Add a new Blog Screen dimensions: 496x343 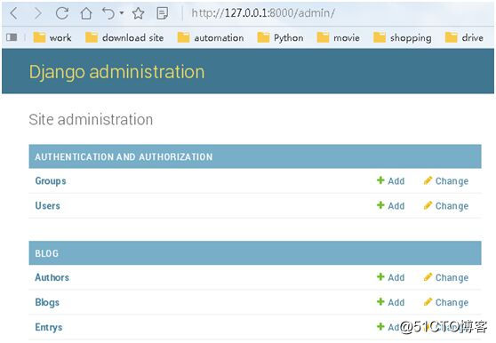click(x=390, y=302)
